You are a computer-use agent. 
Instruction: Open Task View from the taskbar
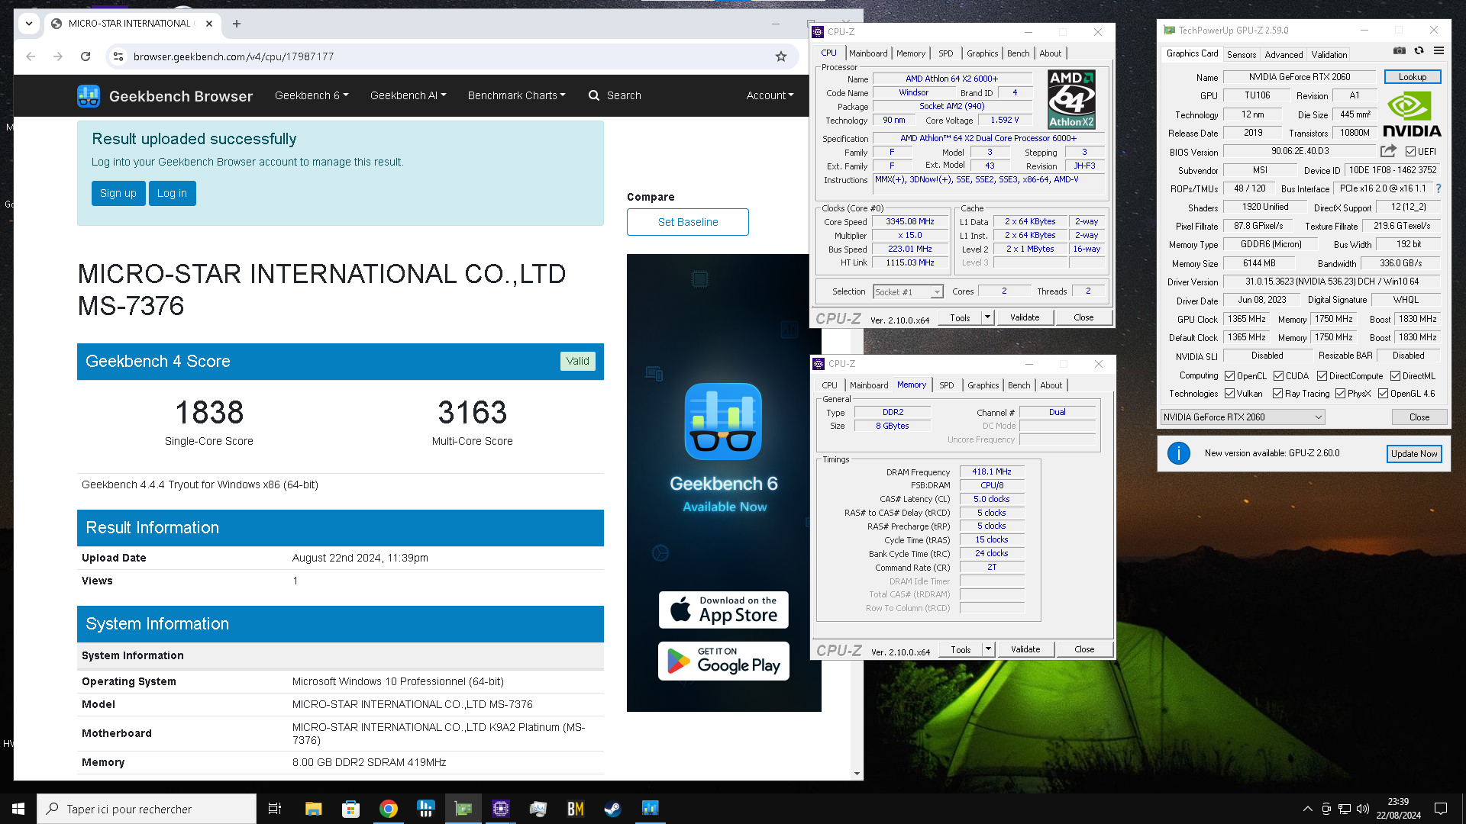(x=275, y=809)
